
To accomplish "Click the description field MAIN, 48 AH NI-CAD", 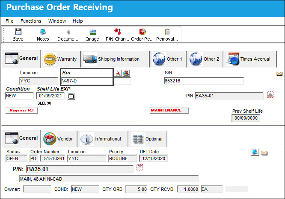I will coord(109,179).
